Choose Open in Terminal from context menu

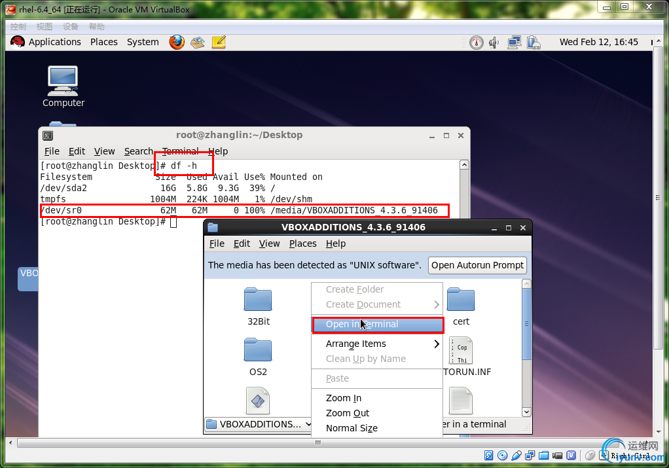click(378, 324)
